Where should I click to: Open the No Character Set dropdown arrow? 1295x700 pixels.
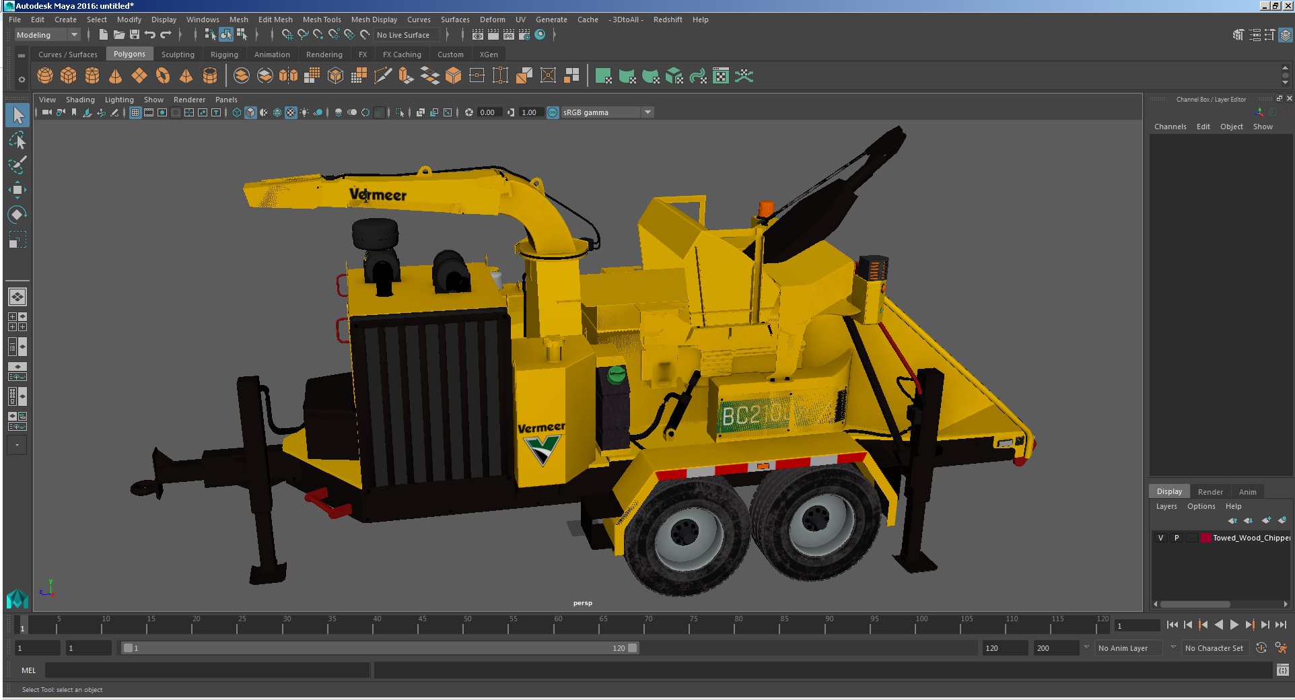tap(1173, 647)
